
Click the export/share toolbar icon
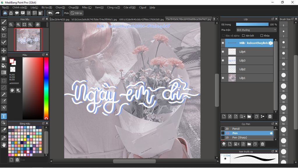coord(11,13)
